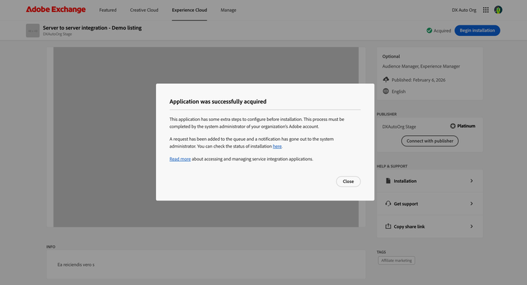Click the Server to server integration title
Image resolution: width=527 pixels, height=285 pixels.
92,28
